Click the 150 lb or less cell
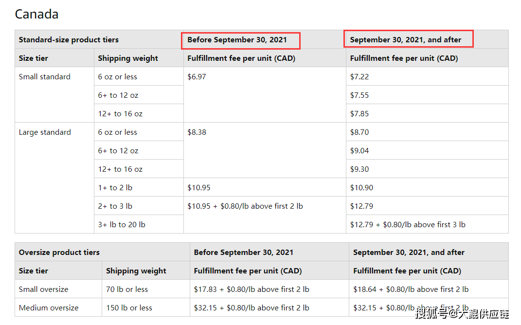Screen dimensions: 521x325 pyautogui.click(x=129, y=308)
